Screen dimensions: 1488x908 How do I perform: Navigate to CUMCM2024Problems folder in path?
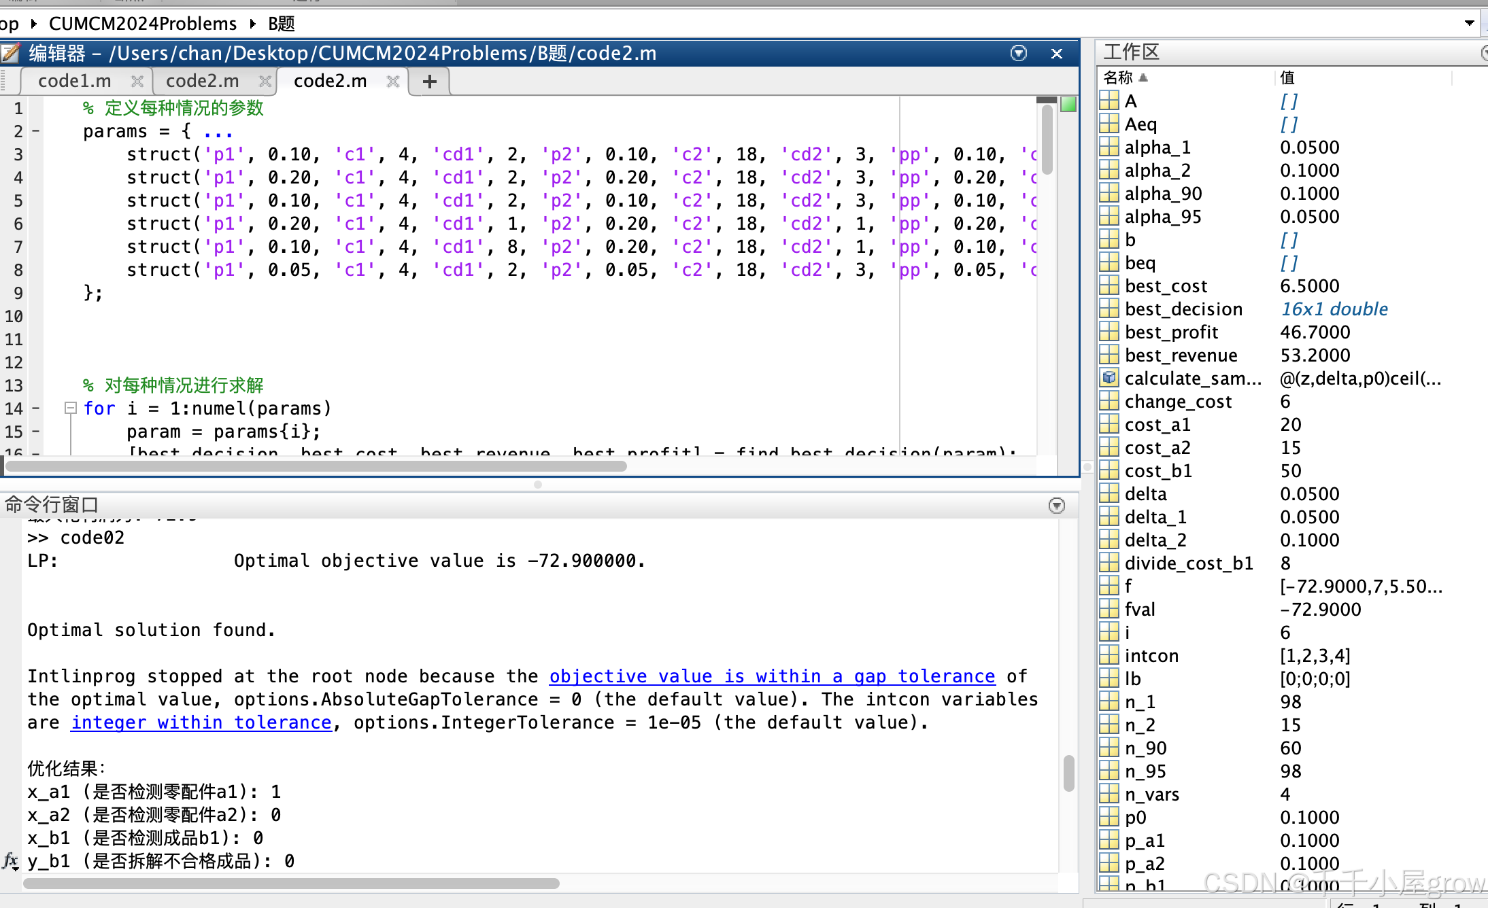pos(143,24)
